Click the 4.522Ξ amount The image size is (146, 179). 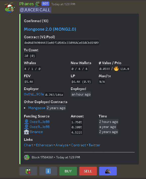tap(77, 132)
